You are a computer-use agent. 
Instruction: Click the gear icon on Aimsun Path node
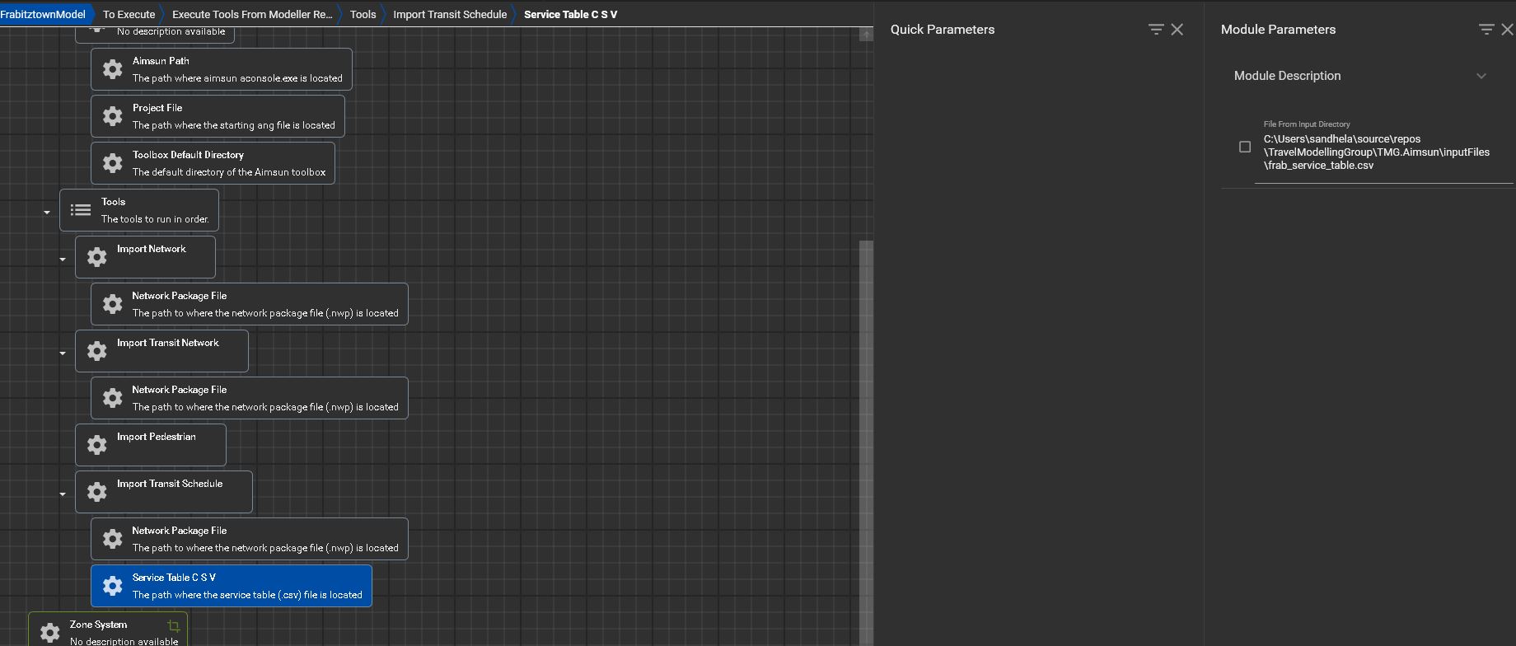(x=113, y=69)
